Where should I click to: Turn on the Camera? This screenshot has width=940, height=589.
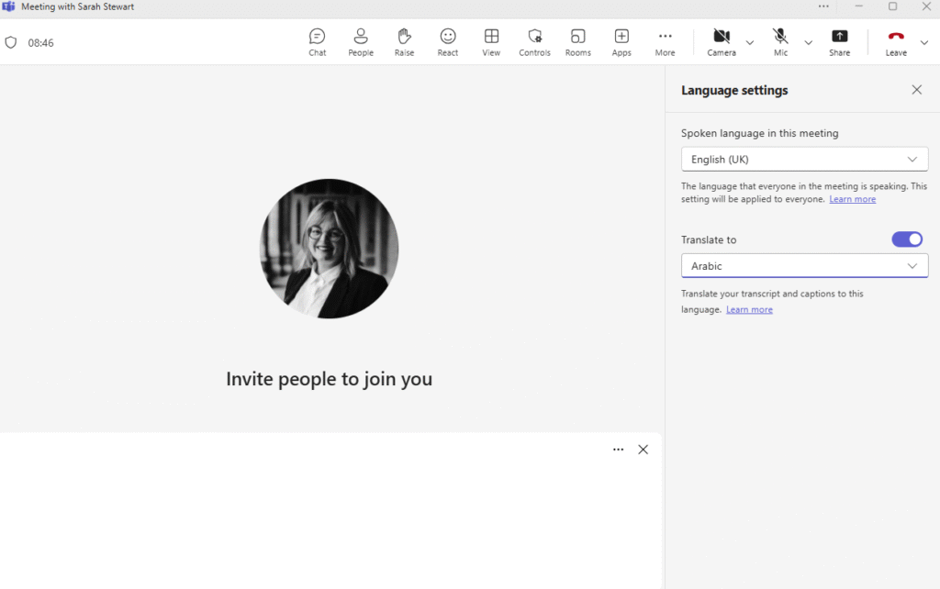[x=722, y=41]
